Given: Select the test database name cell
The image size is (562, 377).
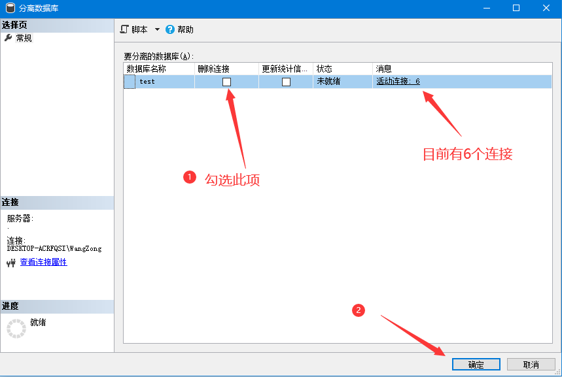Looking at the screenshot, I should 165,82.
